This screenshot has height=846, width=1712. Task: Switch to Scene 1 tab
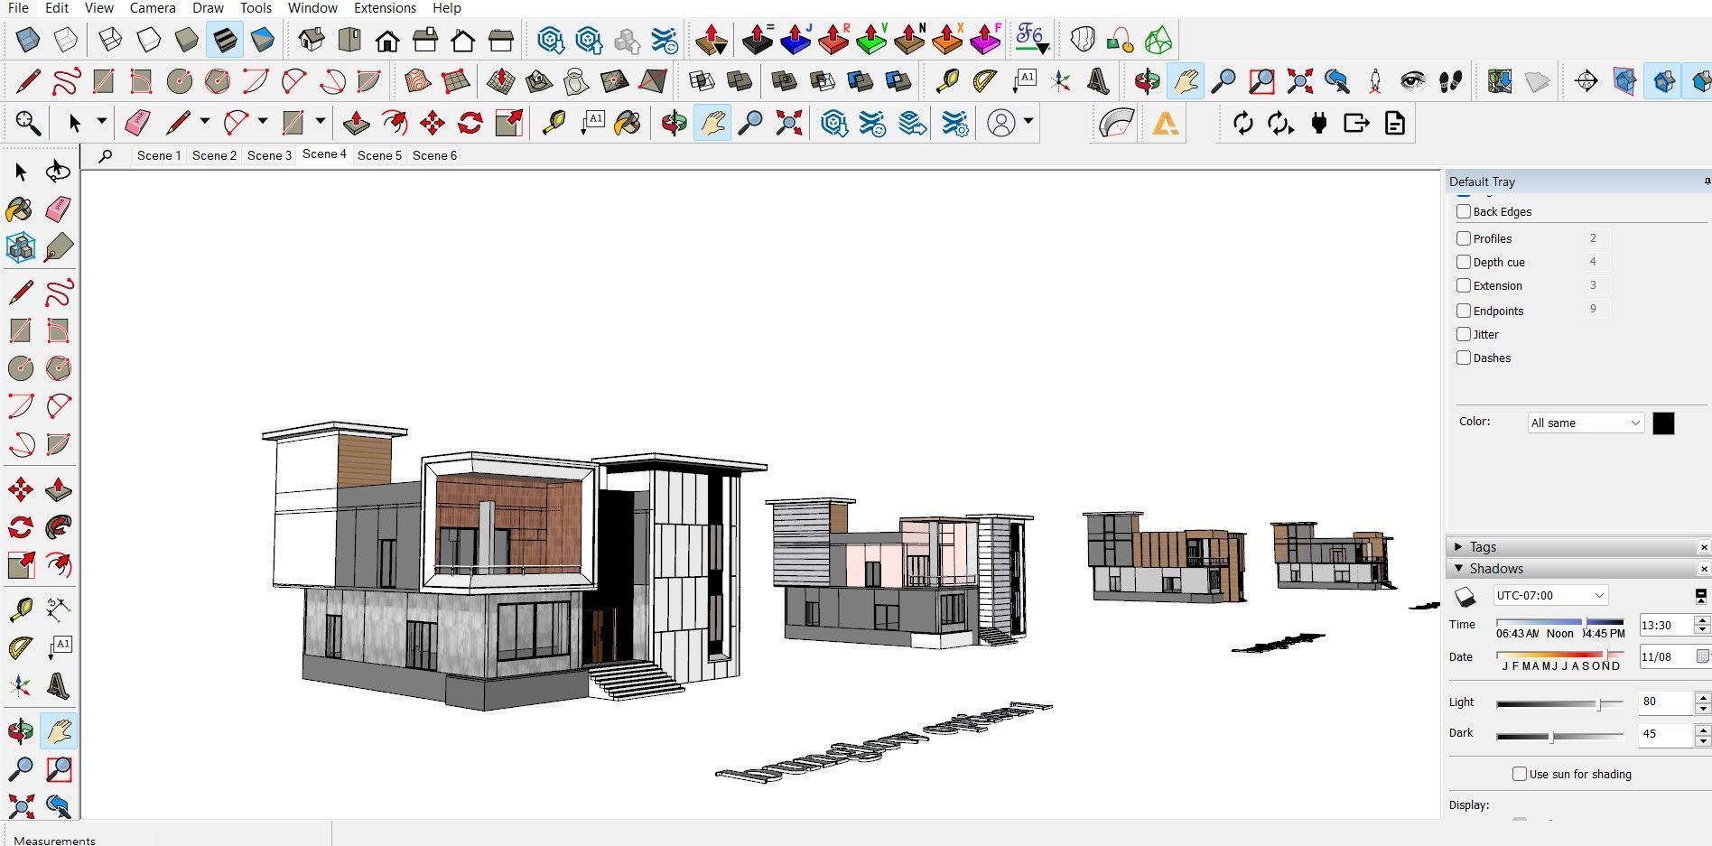159,155
